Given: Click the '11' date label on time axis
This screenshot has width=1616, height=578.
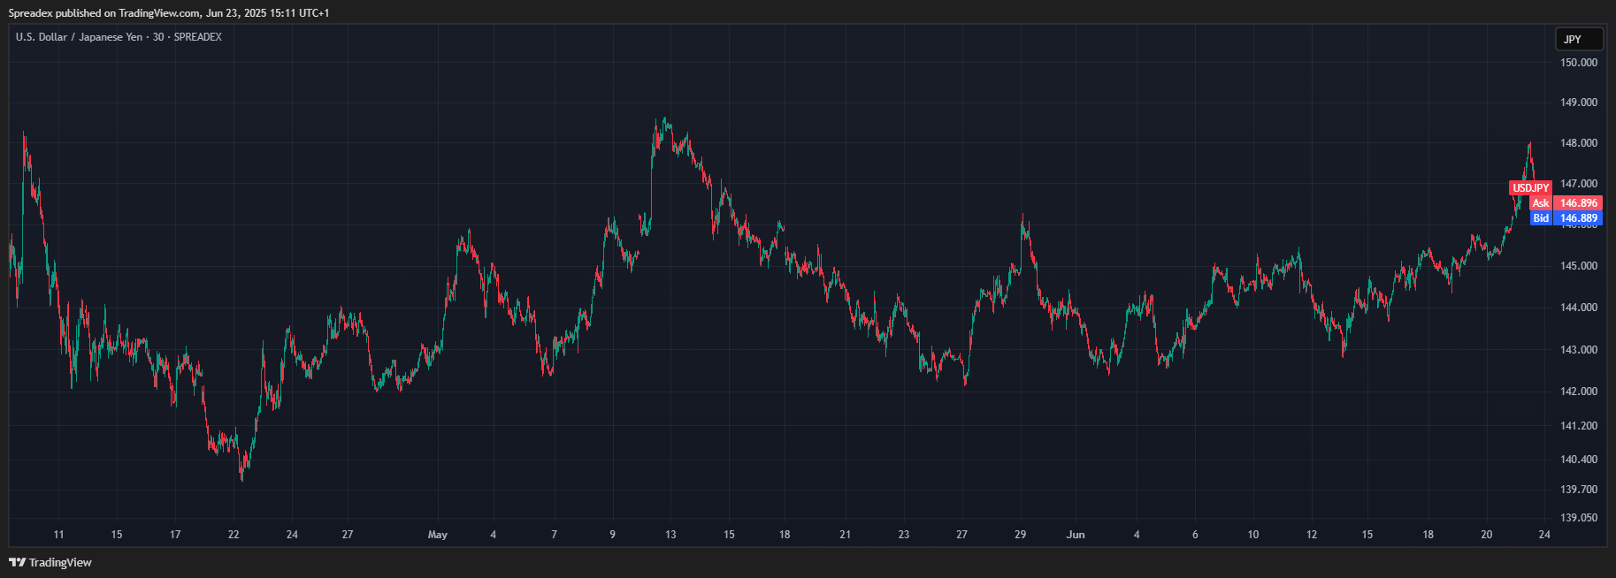Looking at the screenshot, I should click(58, 535).
